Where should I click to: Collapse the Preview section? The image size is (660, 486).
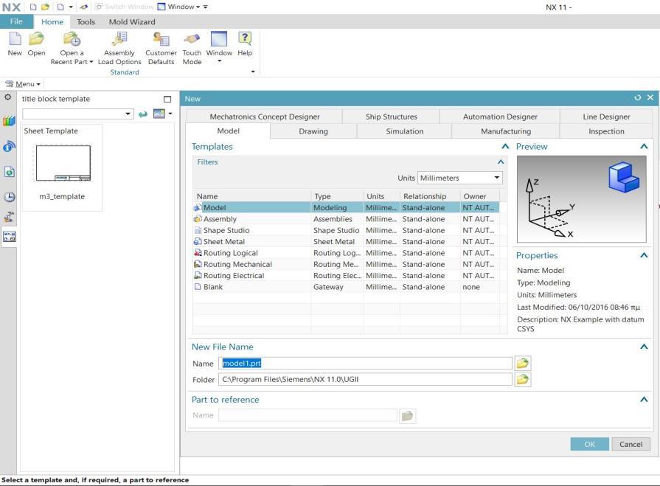pyautogui.click(x=644, y=147)
